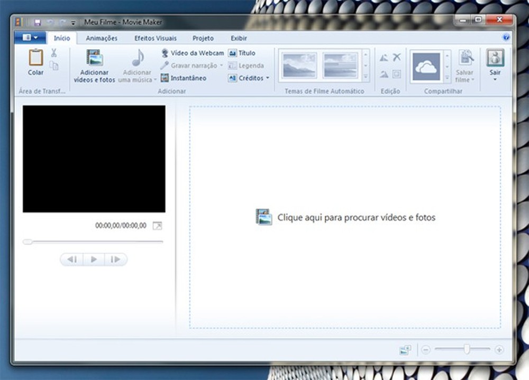Play the video preview
The image size is (529, 380).
pos(94,259)
